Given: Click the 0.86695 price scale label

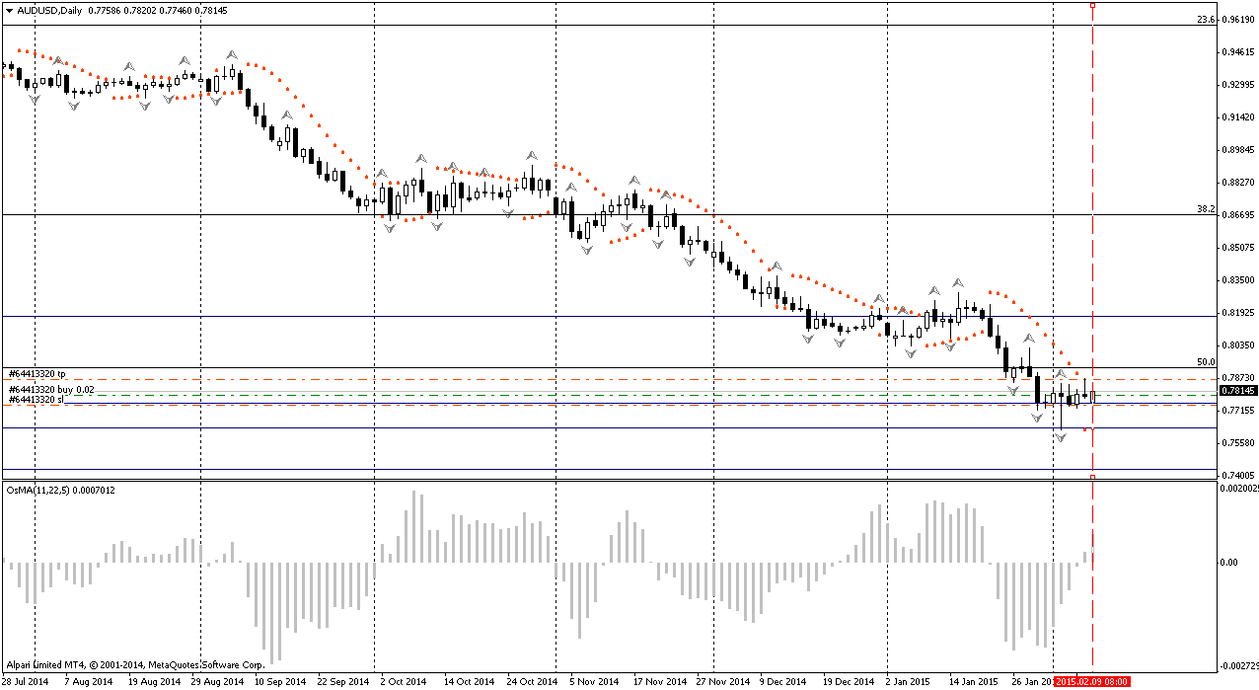Looking at the screenshot, I should click(x=1239, y=215).
